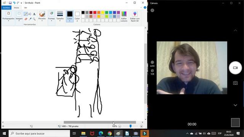This screenshot has height=137, width=244.
Task: Click the video record button in Camera
Action: (x=235, y=68)
